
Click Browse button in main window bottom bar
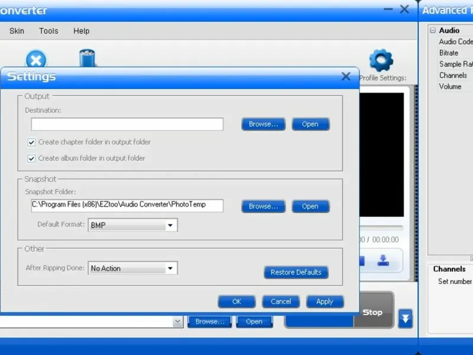[x=210, y=321]
